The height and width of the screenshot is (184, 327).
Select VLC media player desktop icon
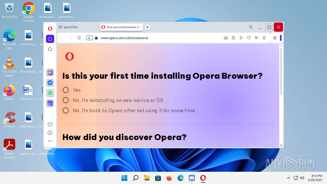(x=9, y=66)
